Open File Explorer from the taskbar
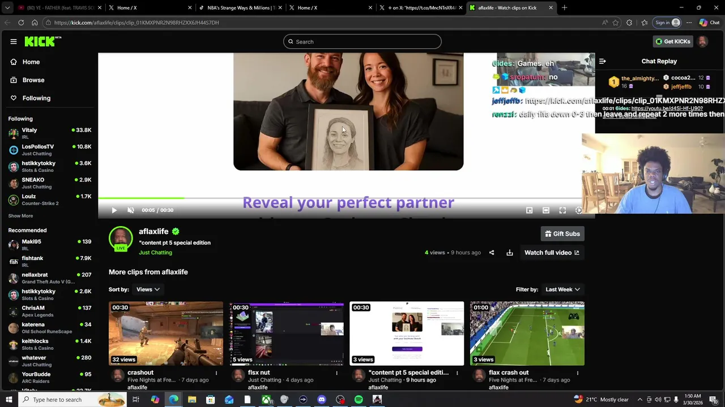 click(x=192, y=400)
